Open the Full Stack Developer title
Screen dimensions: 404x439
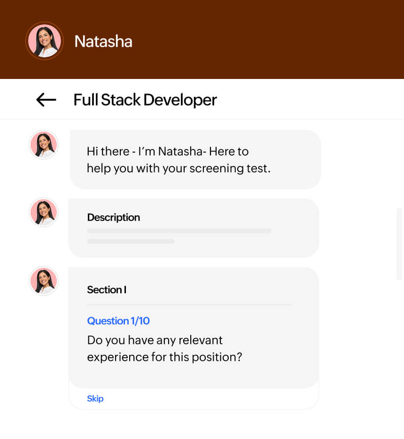coord(145,100)
